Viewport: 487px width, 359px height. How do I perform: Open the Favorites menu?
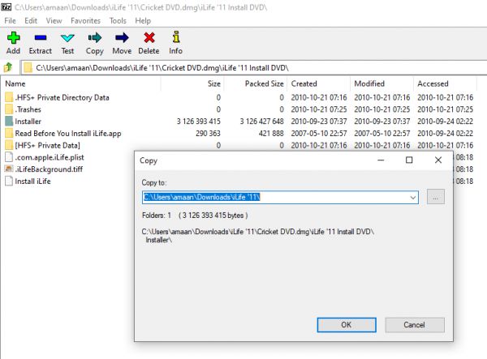[85, 20]
